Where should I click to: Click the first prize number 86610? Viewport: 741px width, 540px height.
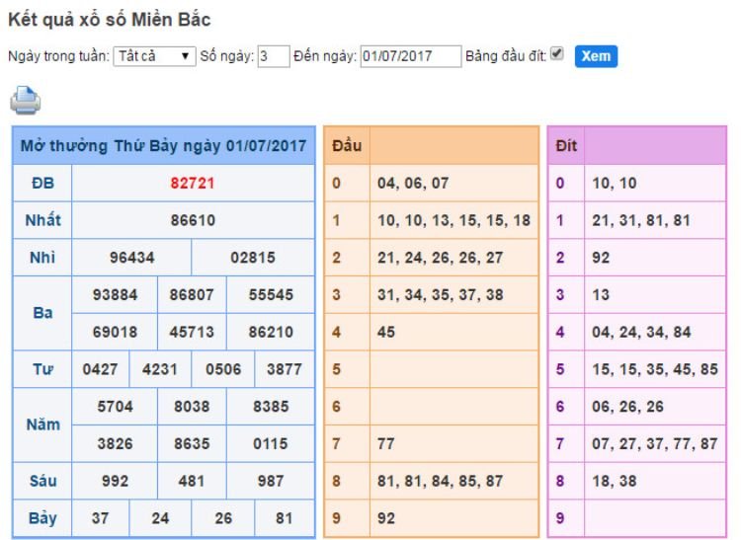[193, 220]
